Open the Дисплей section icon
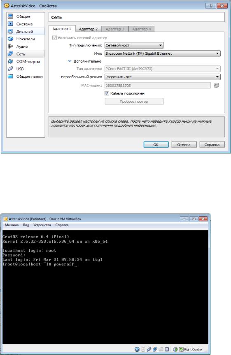Image resolution: width=231 pixels, height=355 pixels. click(x=10, y=31)
